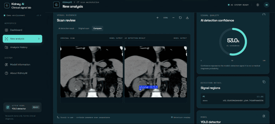
Task: Toggle light/dark theme sun icon
Action: click(258, 5)
